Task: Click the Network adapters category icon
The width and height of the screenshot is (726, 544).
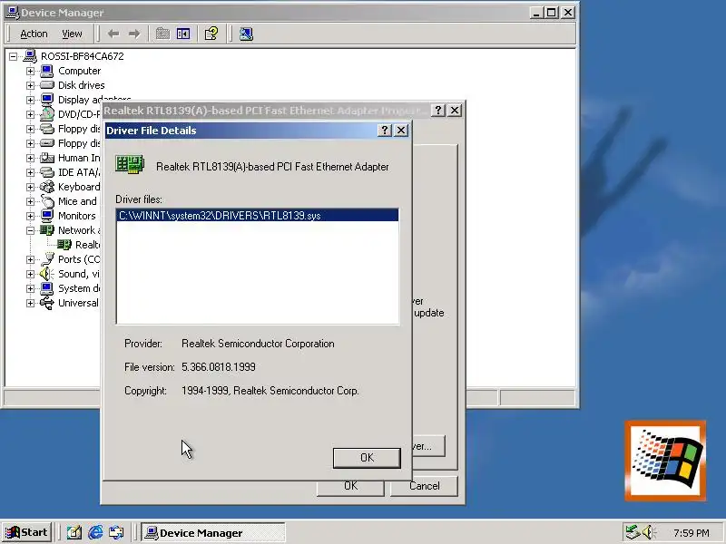Action: point(47,230)
